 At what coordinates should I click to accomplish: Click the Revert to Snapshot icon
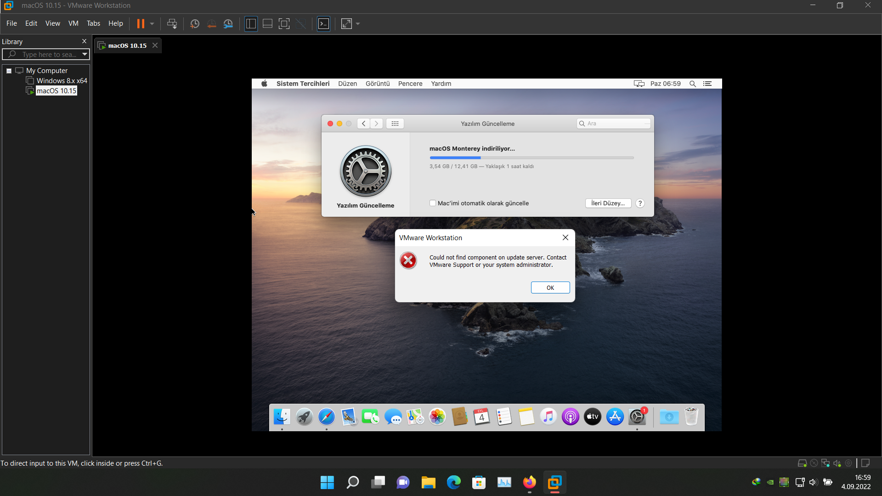(x=211, y=23)
